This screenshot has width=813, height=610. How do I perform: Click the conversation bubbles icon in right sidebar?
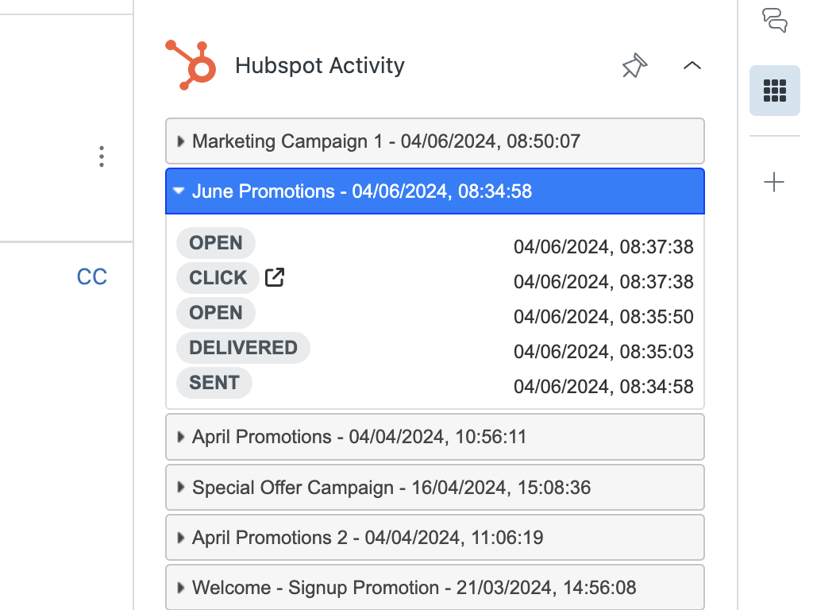(x=773, y=21)
